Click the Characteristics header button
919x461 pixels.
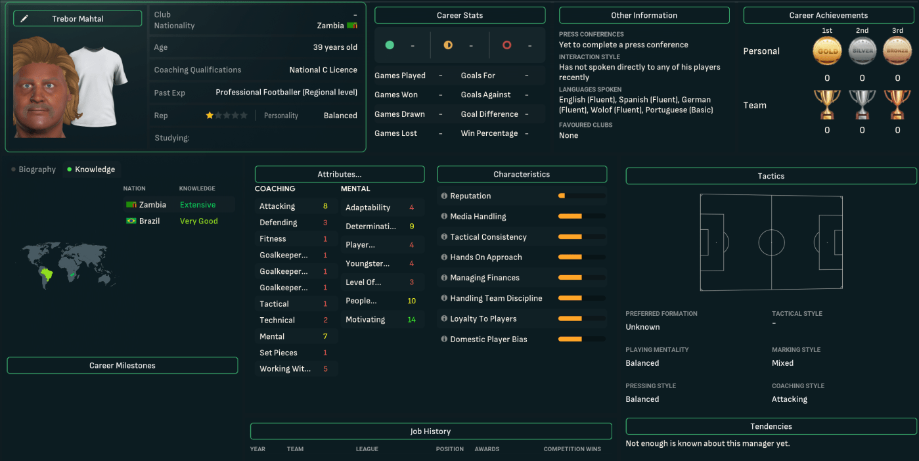tap(522, 174)
